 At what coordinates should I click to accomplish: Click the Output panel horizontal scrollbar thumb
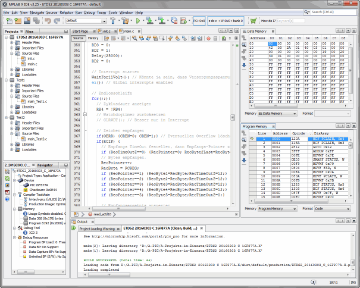point(109,274)
